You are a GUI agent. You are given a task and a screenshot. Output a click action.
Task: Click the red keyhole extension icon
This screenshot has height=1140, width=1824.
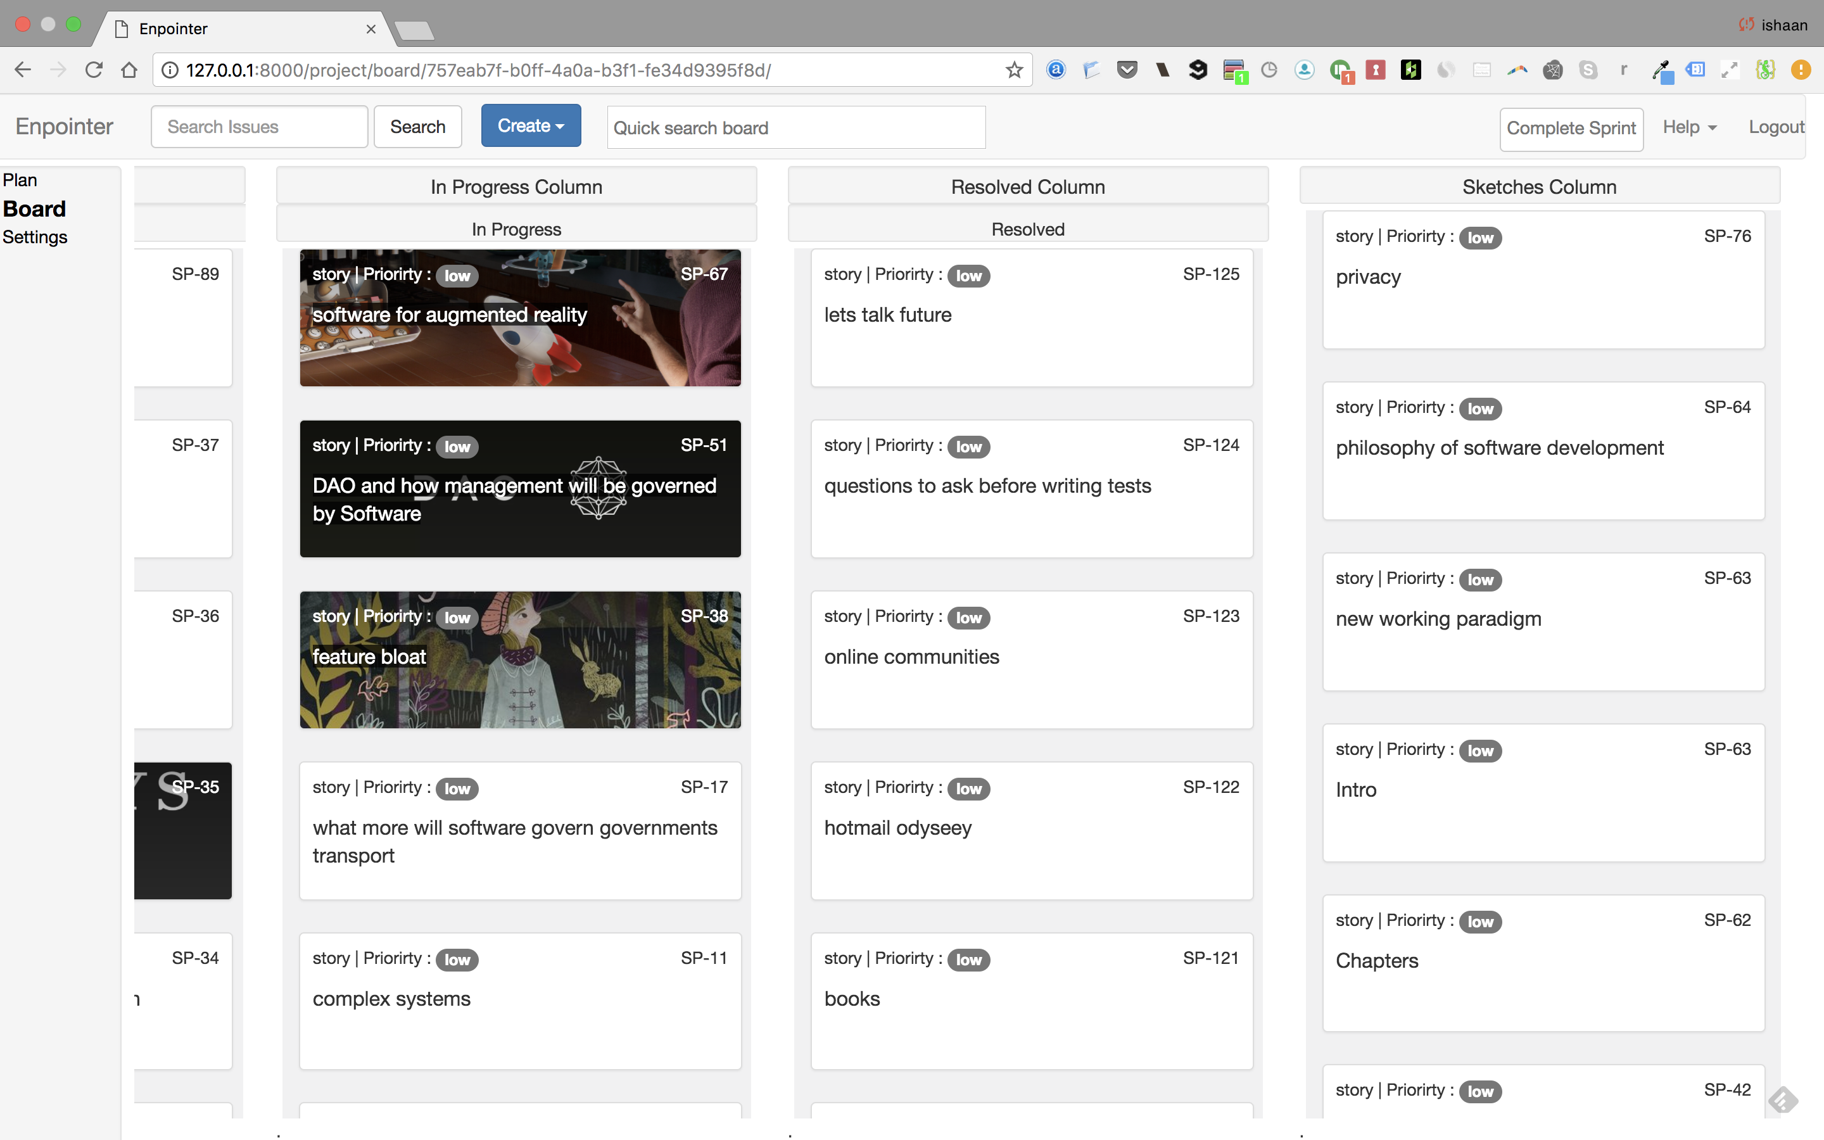click(1376, 70)
